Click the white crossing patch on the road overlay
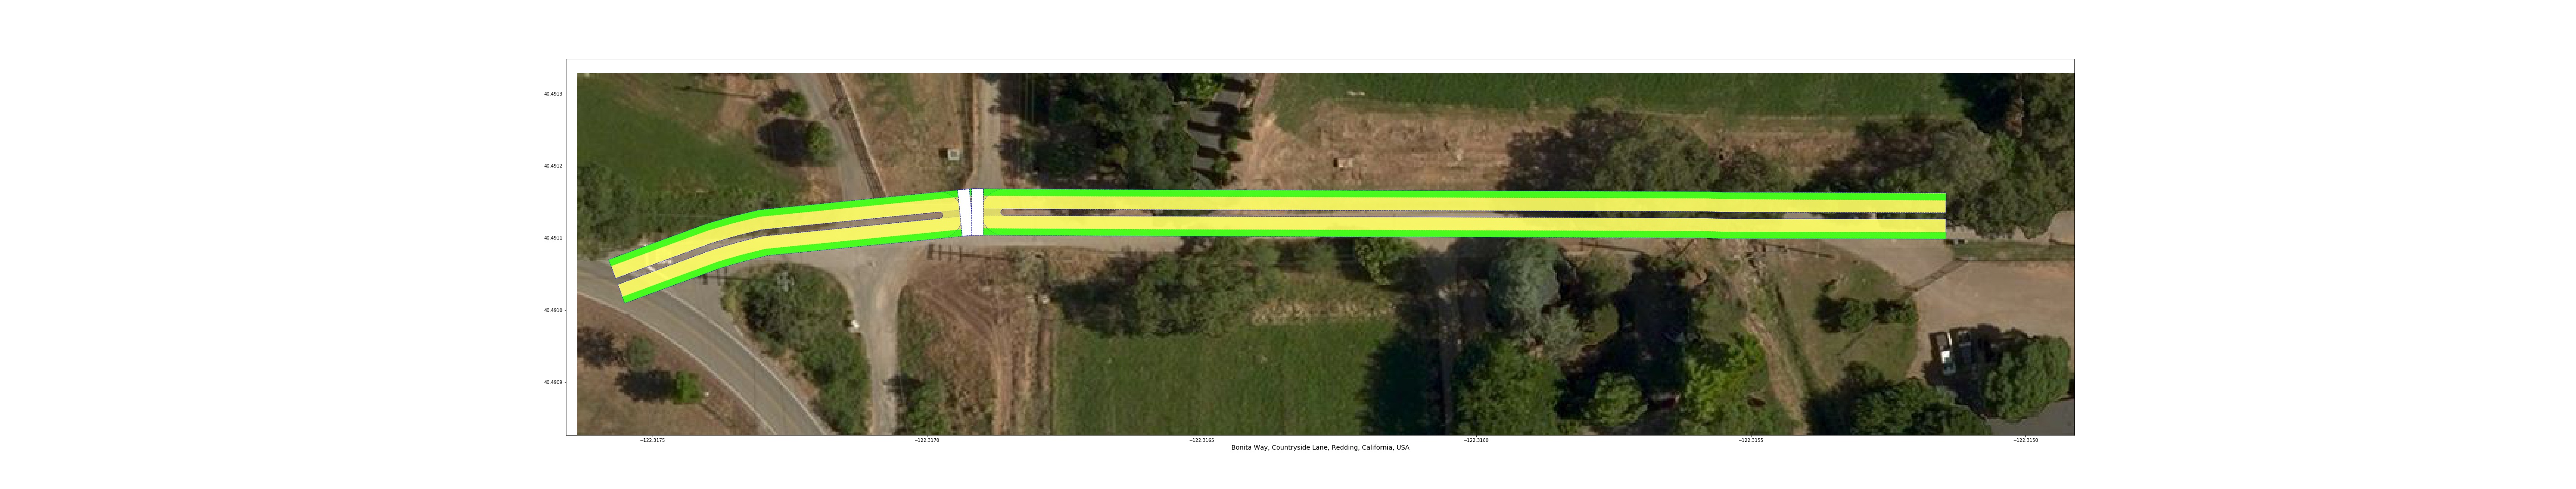Viewport: 2576px width, 489px height. pos(971,212)
